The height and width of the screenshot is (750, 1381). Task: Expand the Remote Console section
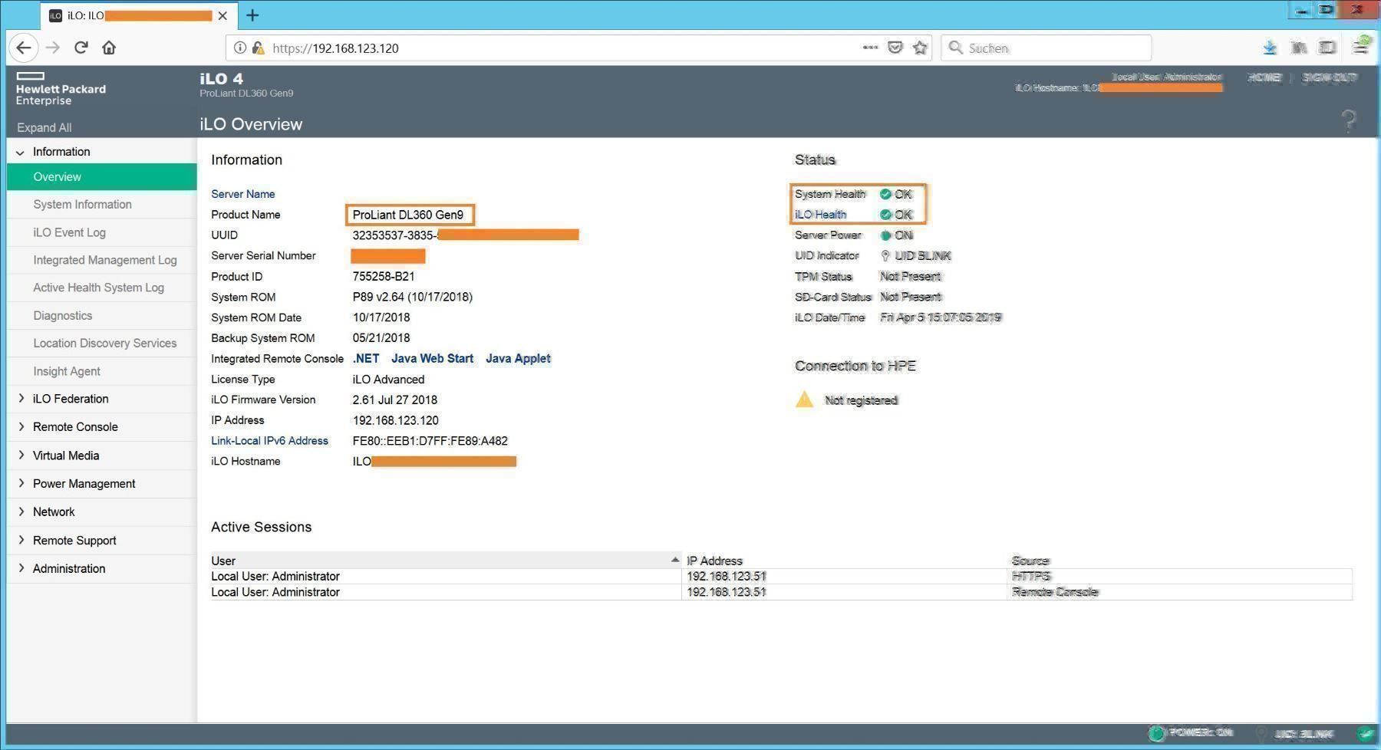pyautogui.click(x=21, y=426)
